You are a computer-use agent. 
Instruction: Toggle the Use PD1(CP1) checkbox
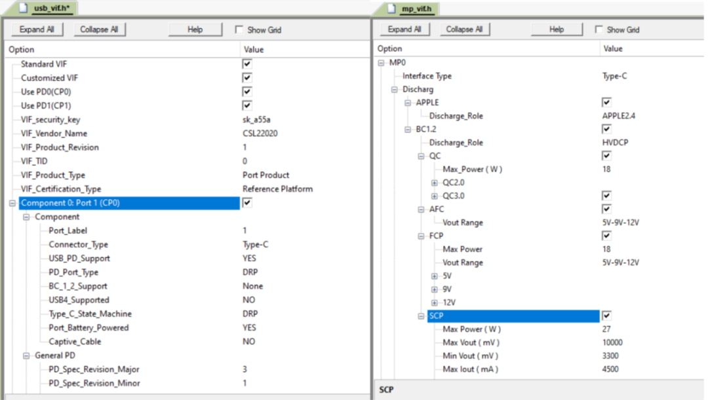click(247, 105)
